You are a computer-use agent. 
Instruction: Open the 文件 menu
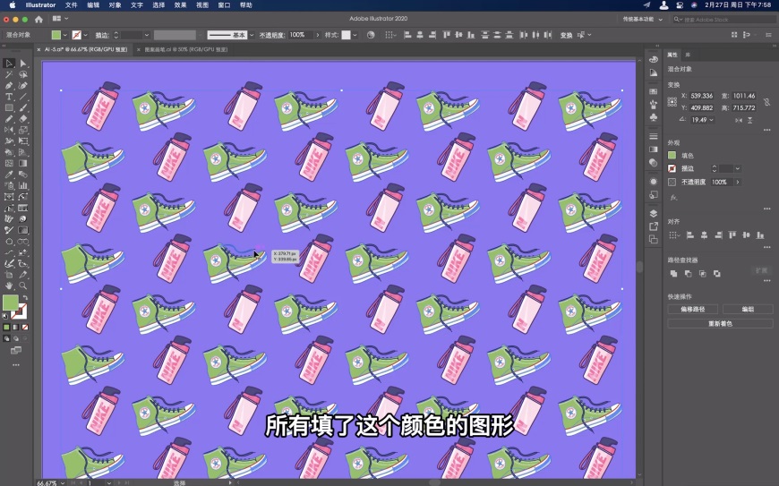pyautogui.click(x=71, y=5)
